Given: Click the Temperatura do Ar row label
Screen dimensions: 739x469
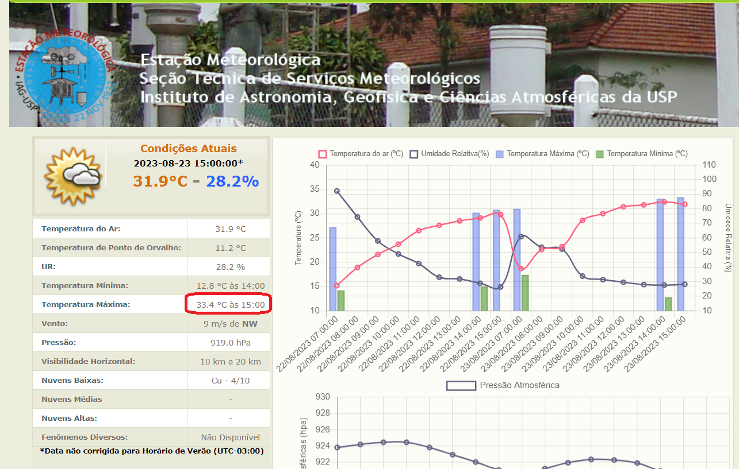Looking at the screenshot, I should pos(81,229).
